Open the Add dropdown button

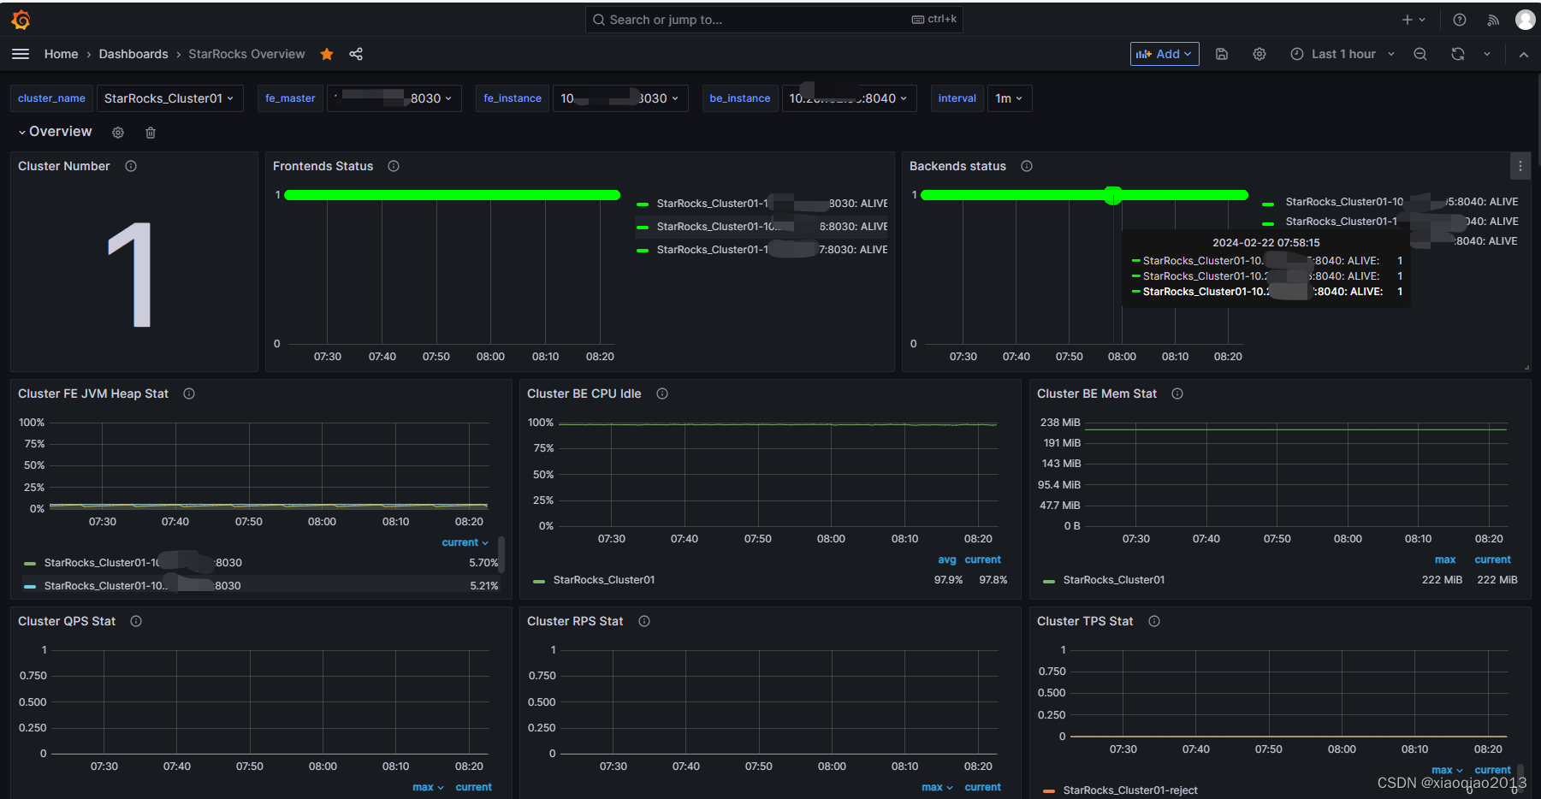click(1165, 54)
